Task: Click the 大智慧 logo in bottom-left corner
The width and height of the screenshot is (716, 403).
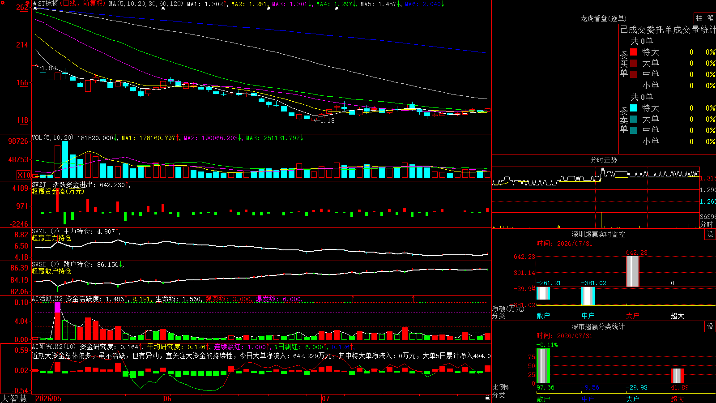Action: [x=14, y=398]
